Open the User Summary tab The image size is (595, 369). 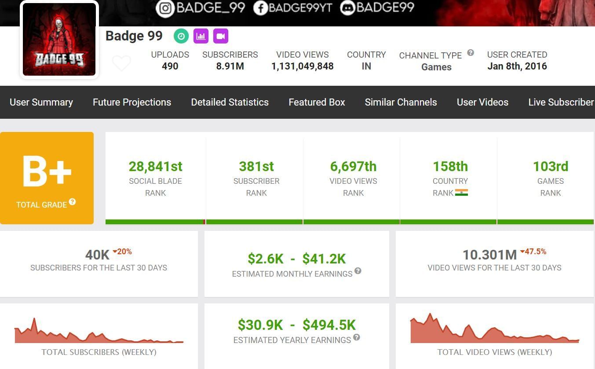tap(41, 102)
